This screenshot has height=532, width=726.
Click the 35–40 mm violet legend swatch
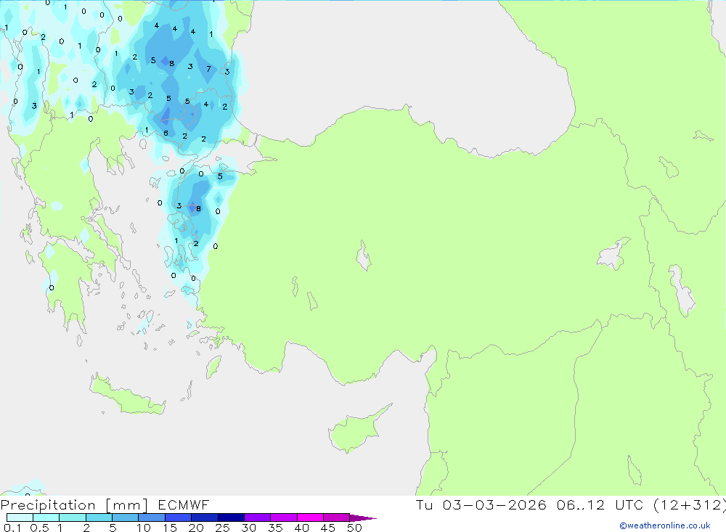coord(284,517)
